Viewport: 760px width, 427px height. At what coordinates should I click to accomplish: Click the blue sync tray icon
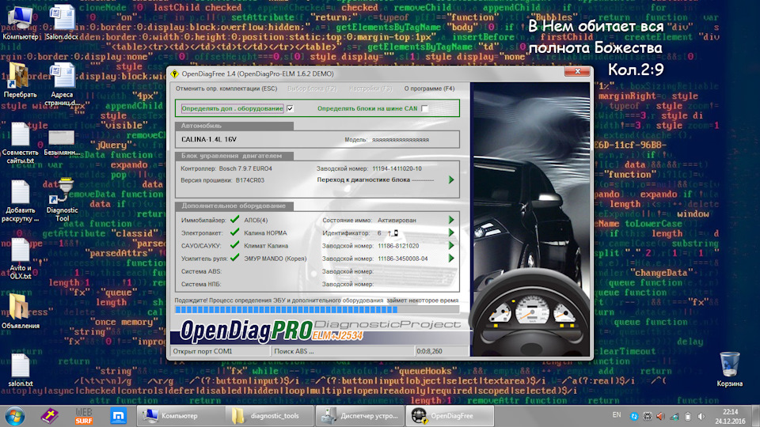click(x=633, y=417)
